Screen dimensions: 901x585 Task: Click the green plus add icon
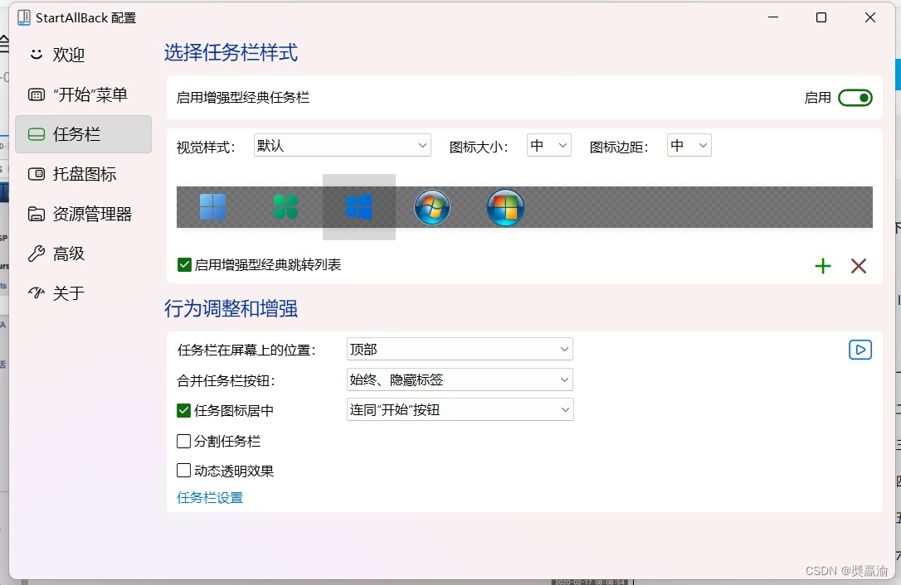pos(823,266)
